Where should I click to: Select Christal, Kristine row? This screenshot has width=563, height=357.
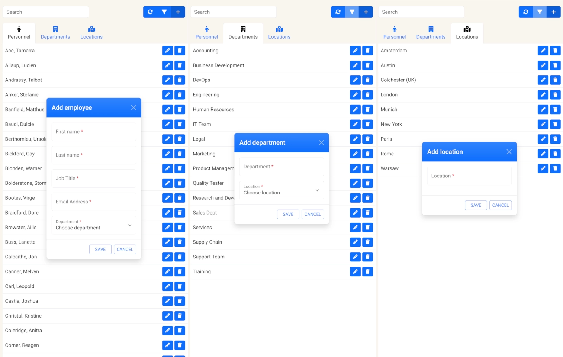coord(94,316)
